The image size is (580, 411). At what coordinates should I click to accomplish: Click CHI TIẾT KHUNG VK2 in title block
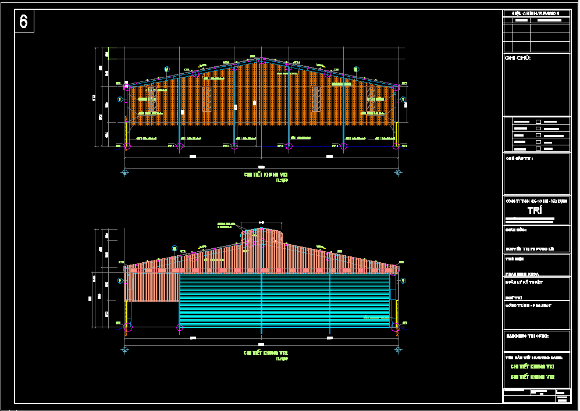coord(532,377)
